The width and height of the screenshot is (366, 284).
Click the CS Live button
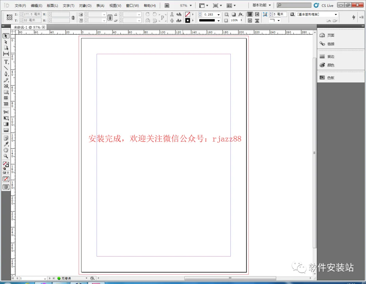point(324,5)
